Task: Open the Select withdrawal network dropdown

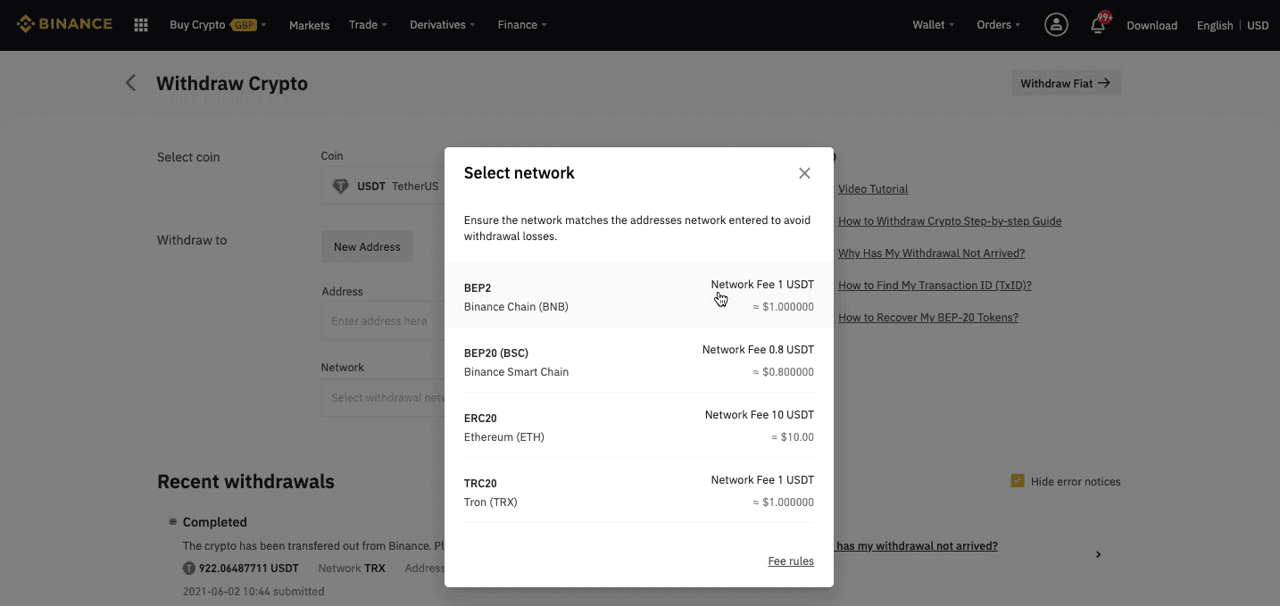Action: coord(384,397)
